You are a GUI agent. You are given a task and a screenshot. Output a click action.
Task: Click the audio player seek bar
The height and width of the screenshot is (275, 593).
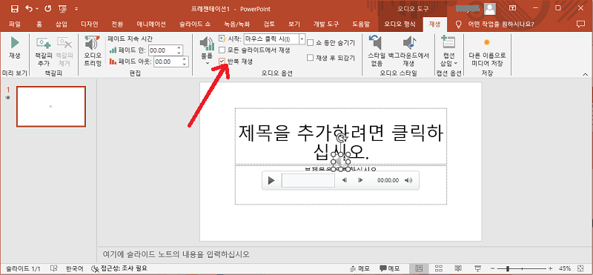[308, 180]
